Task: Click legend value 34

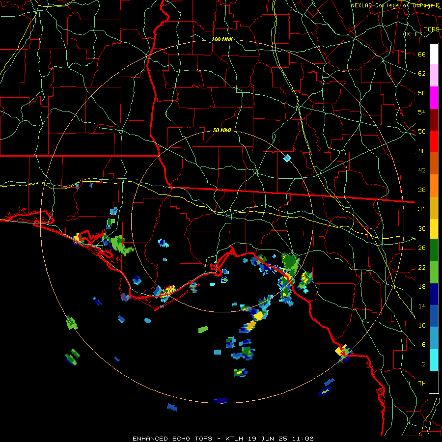Action: pos(422,209)
